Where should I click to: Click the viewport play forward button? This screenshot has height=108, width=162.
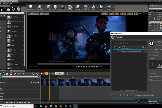tap(89, 67)
